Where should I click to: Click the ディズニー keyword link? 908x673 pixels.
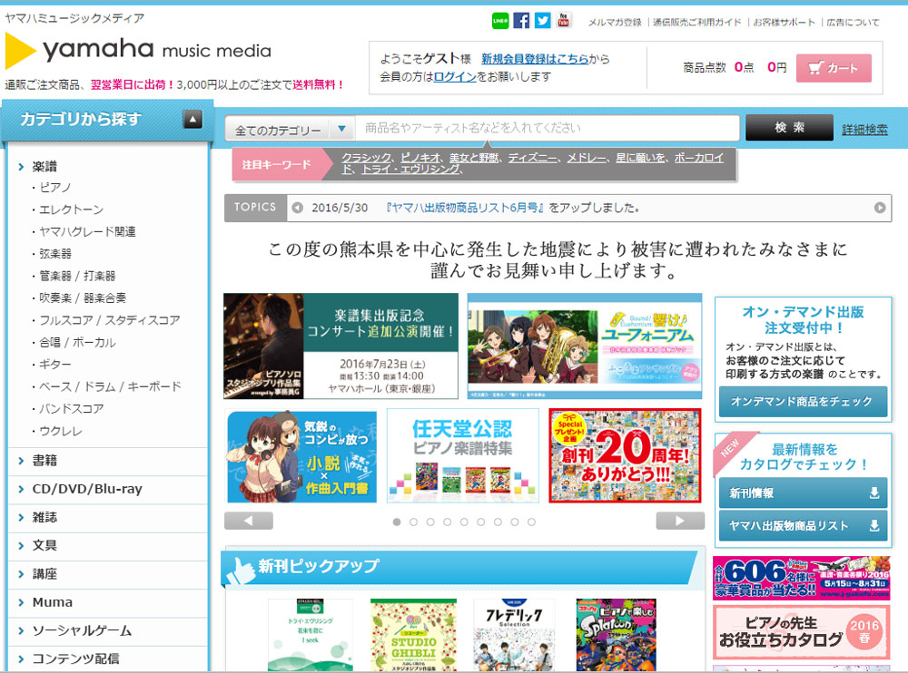pos(532,158)
